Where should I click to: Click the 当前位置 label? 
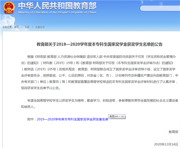pos(8,27)
